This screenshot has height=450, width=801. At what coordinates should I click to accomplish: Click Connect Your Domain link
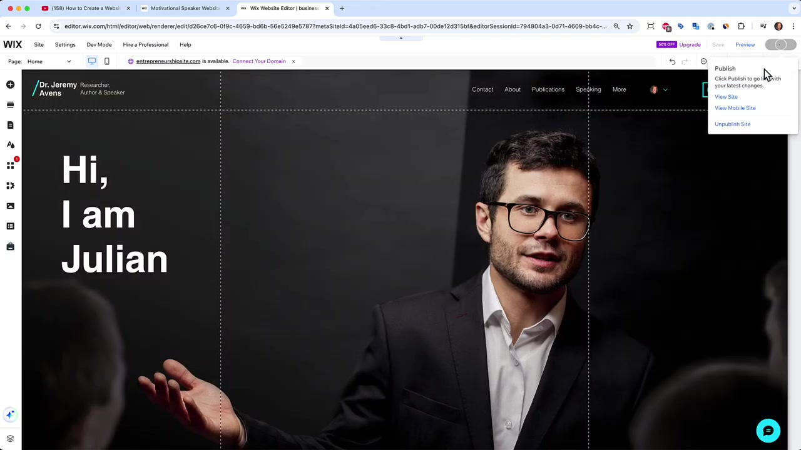(x=258, y=61)
